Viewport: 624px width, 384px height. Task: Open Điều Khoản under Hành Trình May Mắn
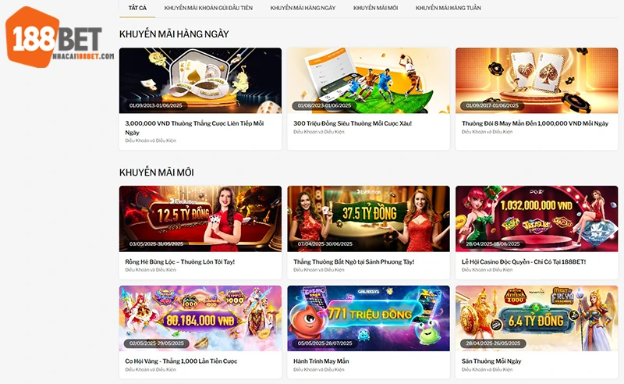(x=319, y=370)
